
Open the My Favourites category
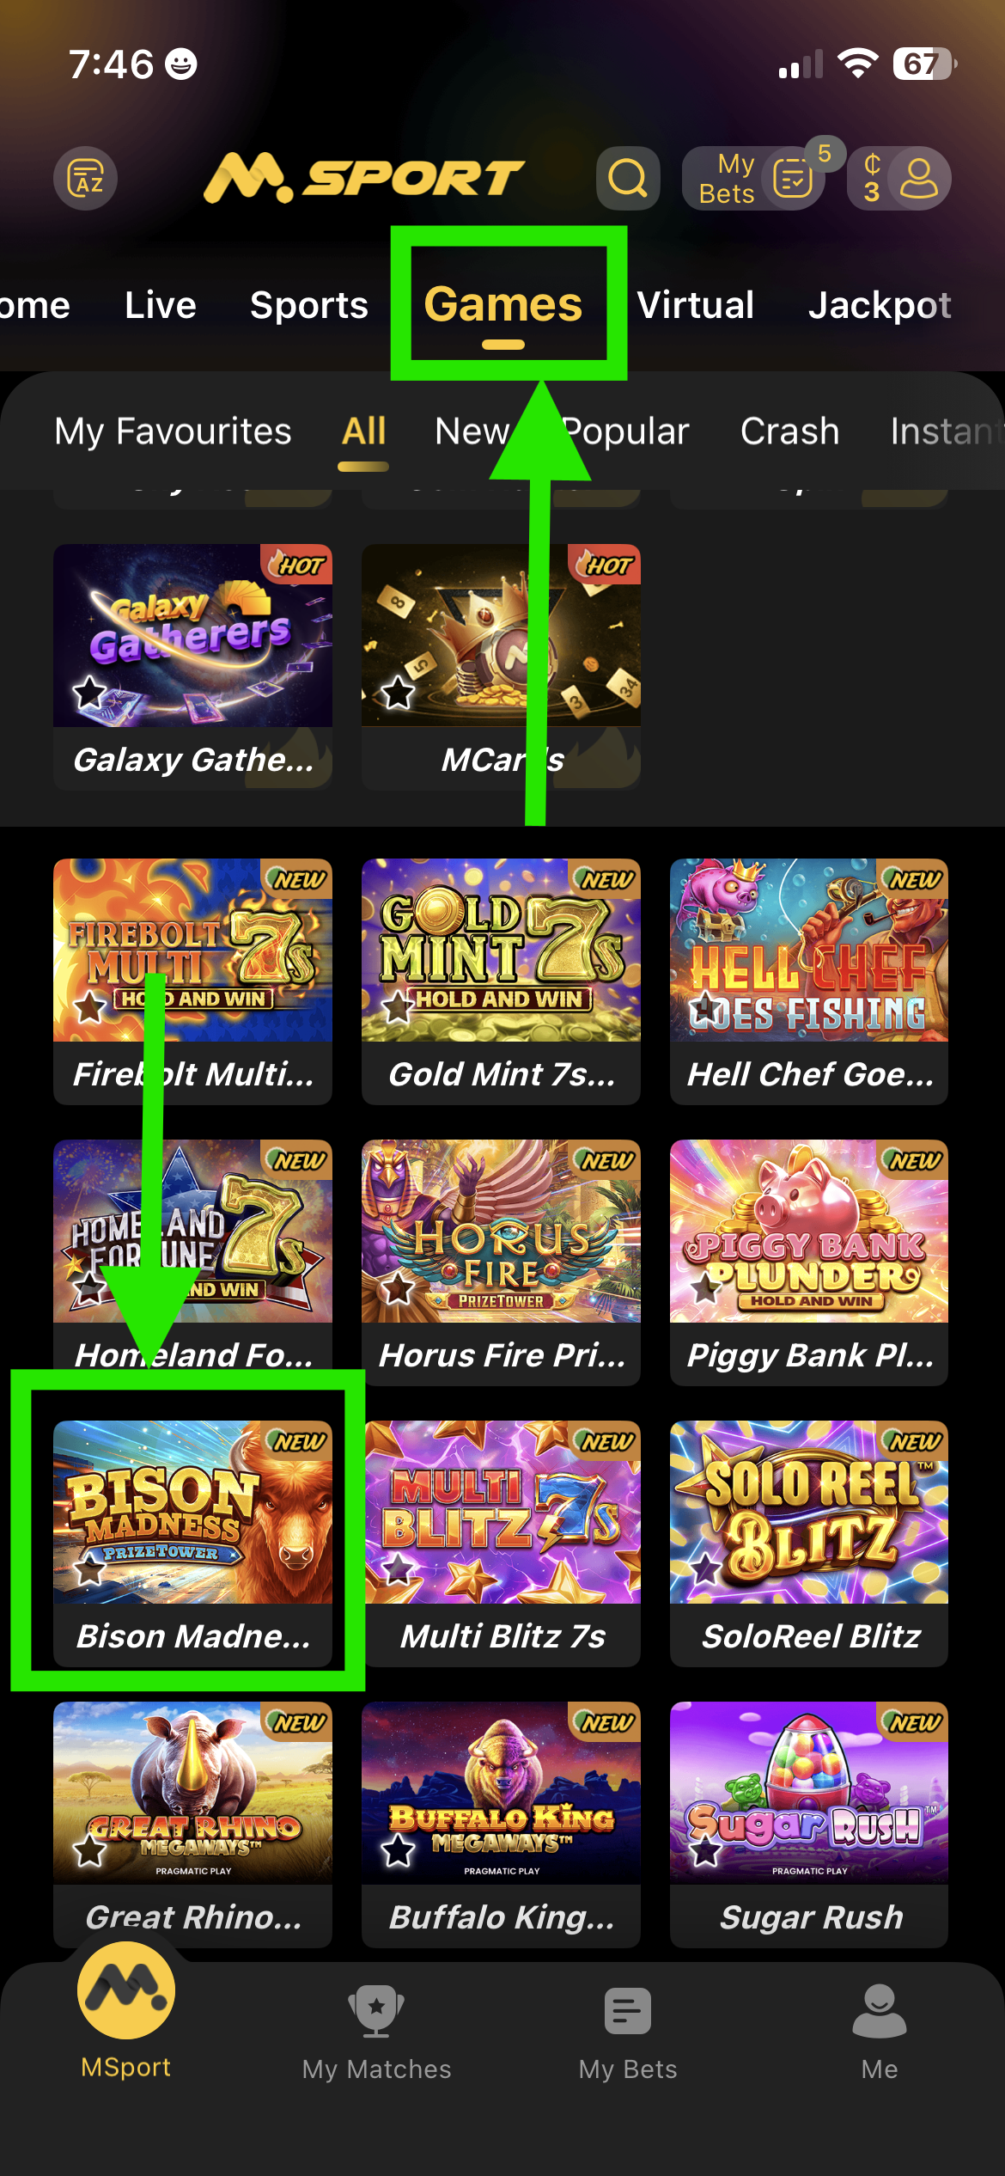[x=173, y=431]
